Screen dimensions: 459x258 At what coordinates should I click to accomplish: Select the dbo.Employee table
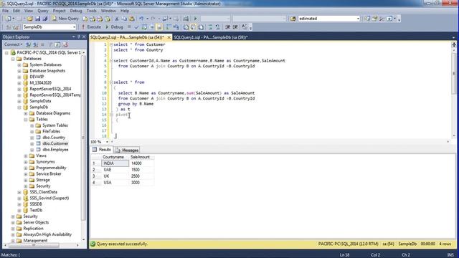(x=55, y=150)
